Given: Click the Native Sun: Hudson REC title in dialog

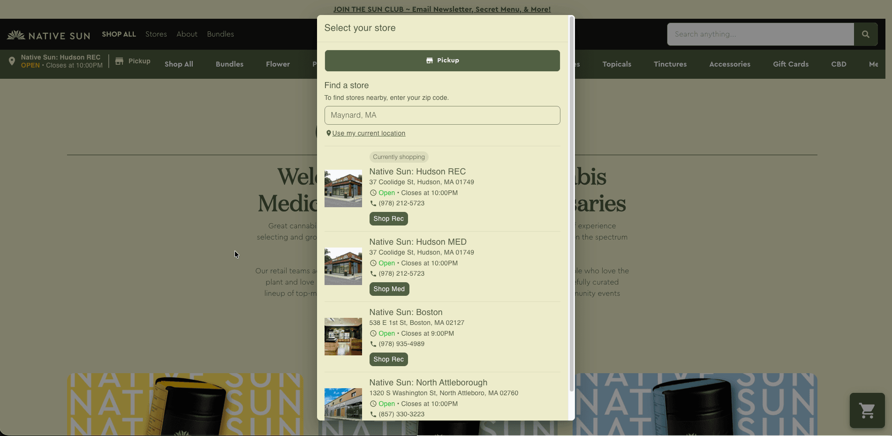Looking at the screenshot, I should 417,172.
